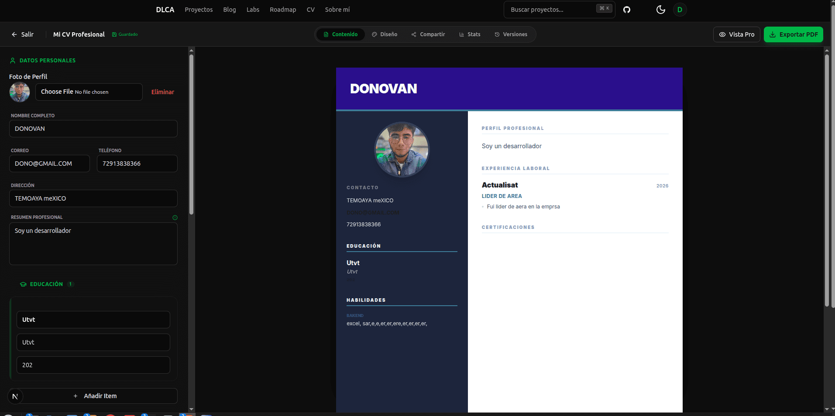Click the skills text starting with excel
This screenshot has width=835, height=416.
pos(387,324)
